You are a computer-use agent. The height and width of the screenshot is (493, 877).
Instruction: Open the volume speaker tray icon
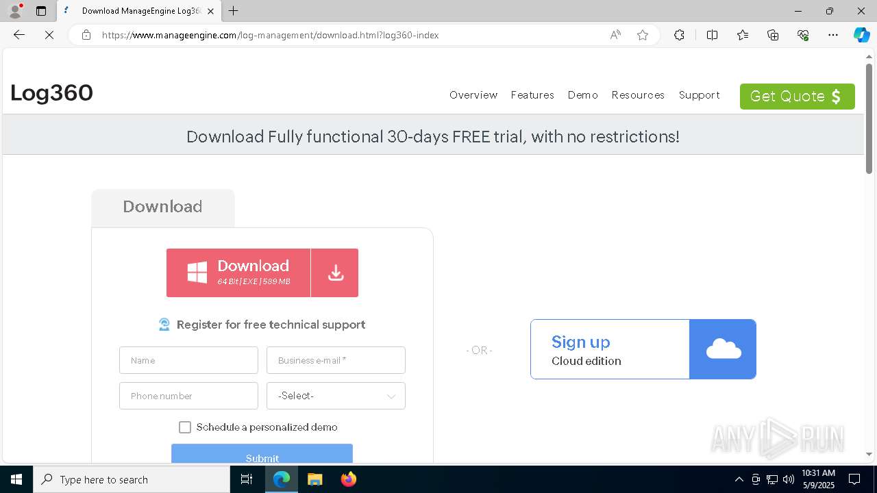pos(789,479)
